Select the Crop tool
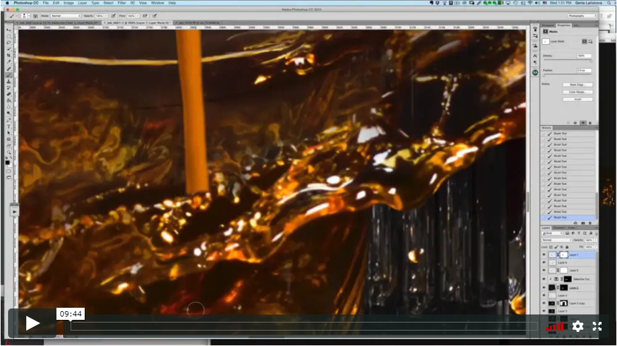This screenshot has height=346, width=617. point(9,55)
